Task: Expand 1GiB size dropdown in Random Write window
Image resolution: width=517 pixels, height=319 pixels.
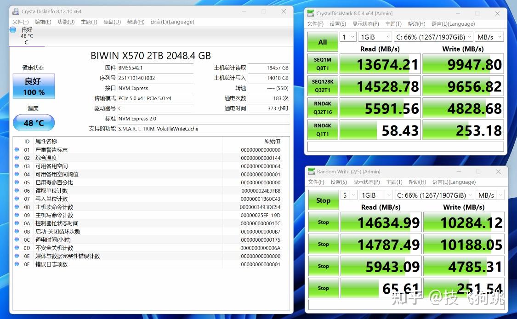Action: click(x=376, y=195)
